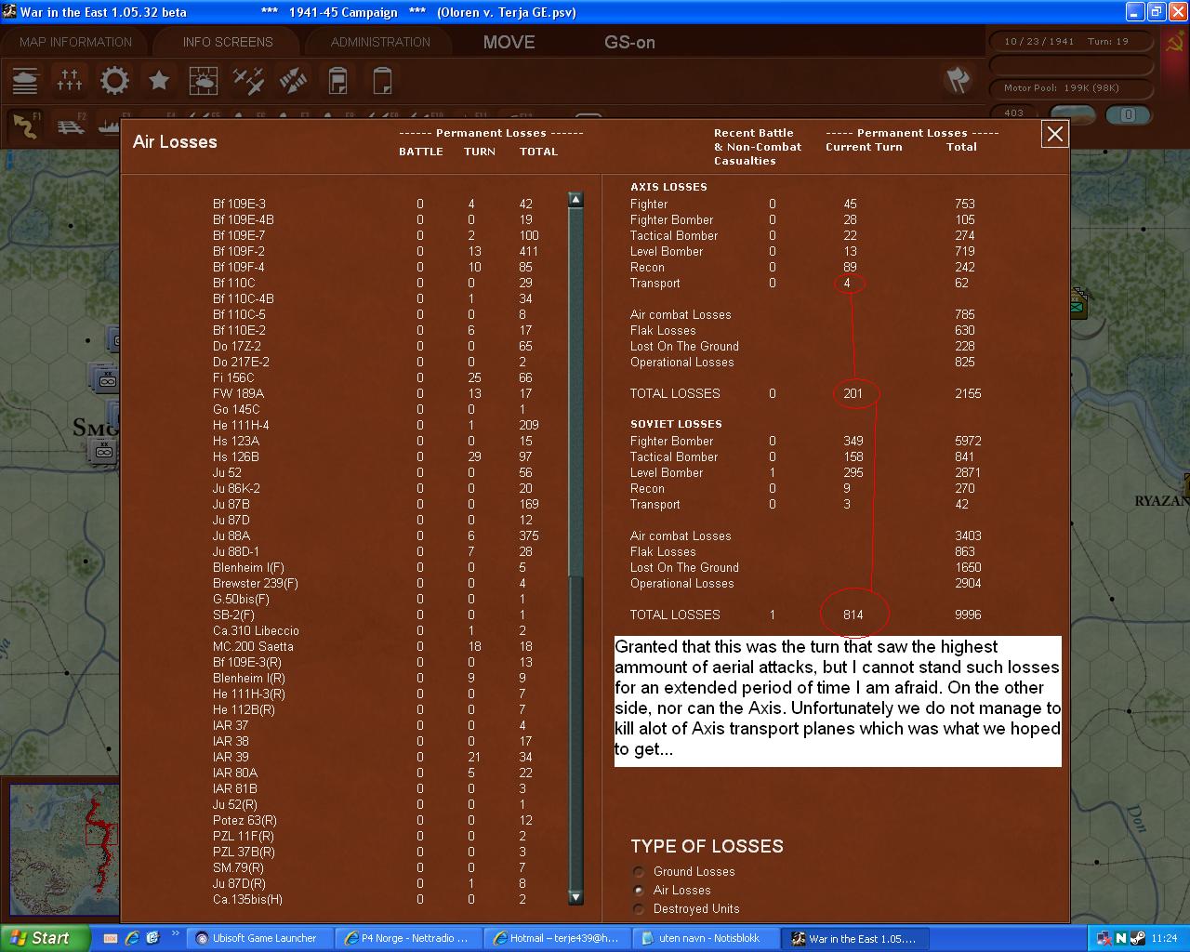Open the MAP INFORMATION tab
The width and height of the screenshot is (1190, 952).
pyautogui.click(x=75, y=42)
